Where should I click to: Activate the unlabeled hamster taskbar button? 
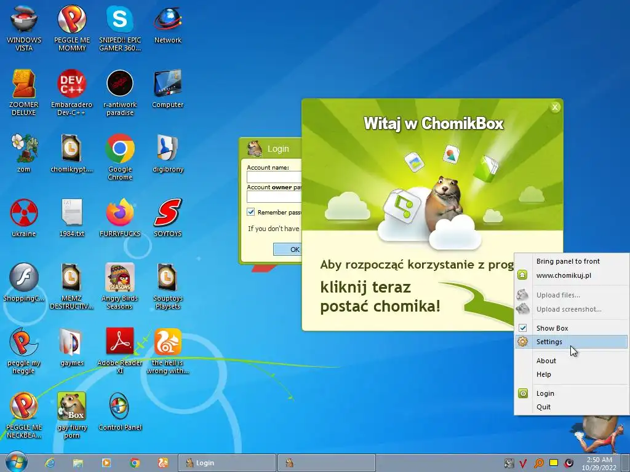tap(326, 463)
